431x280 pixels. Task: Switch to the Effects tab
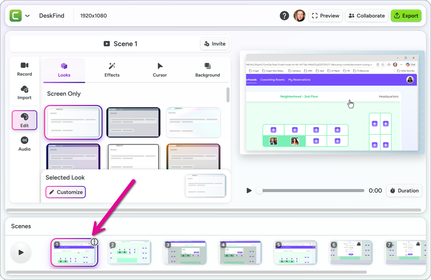pyautogui.click(x=112, y=70)
